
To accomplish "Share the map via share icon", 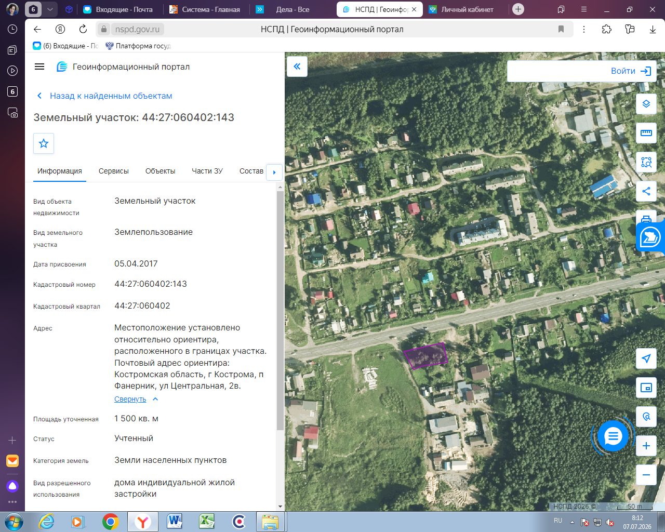I will tap(646, 191).
